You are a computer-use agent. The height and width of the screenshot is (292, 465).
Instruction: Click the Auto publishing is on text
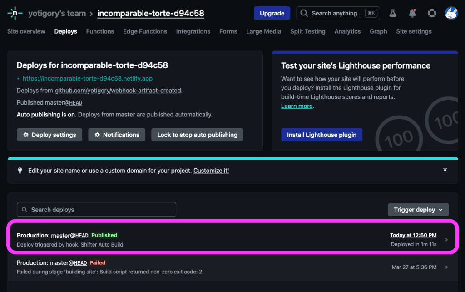pos(46,114)
